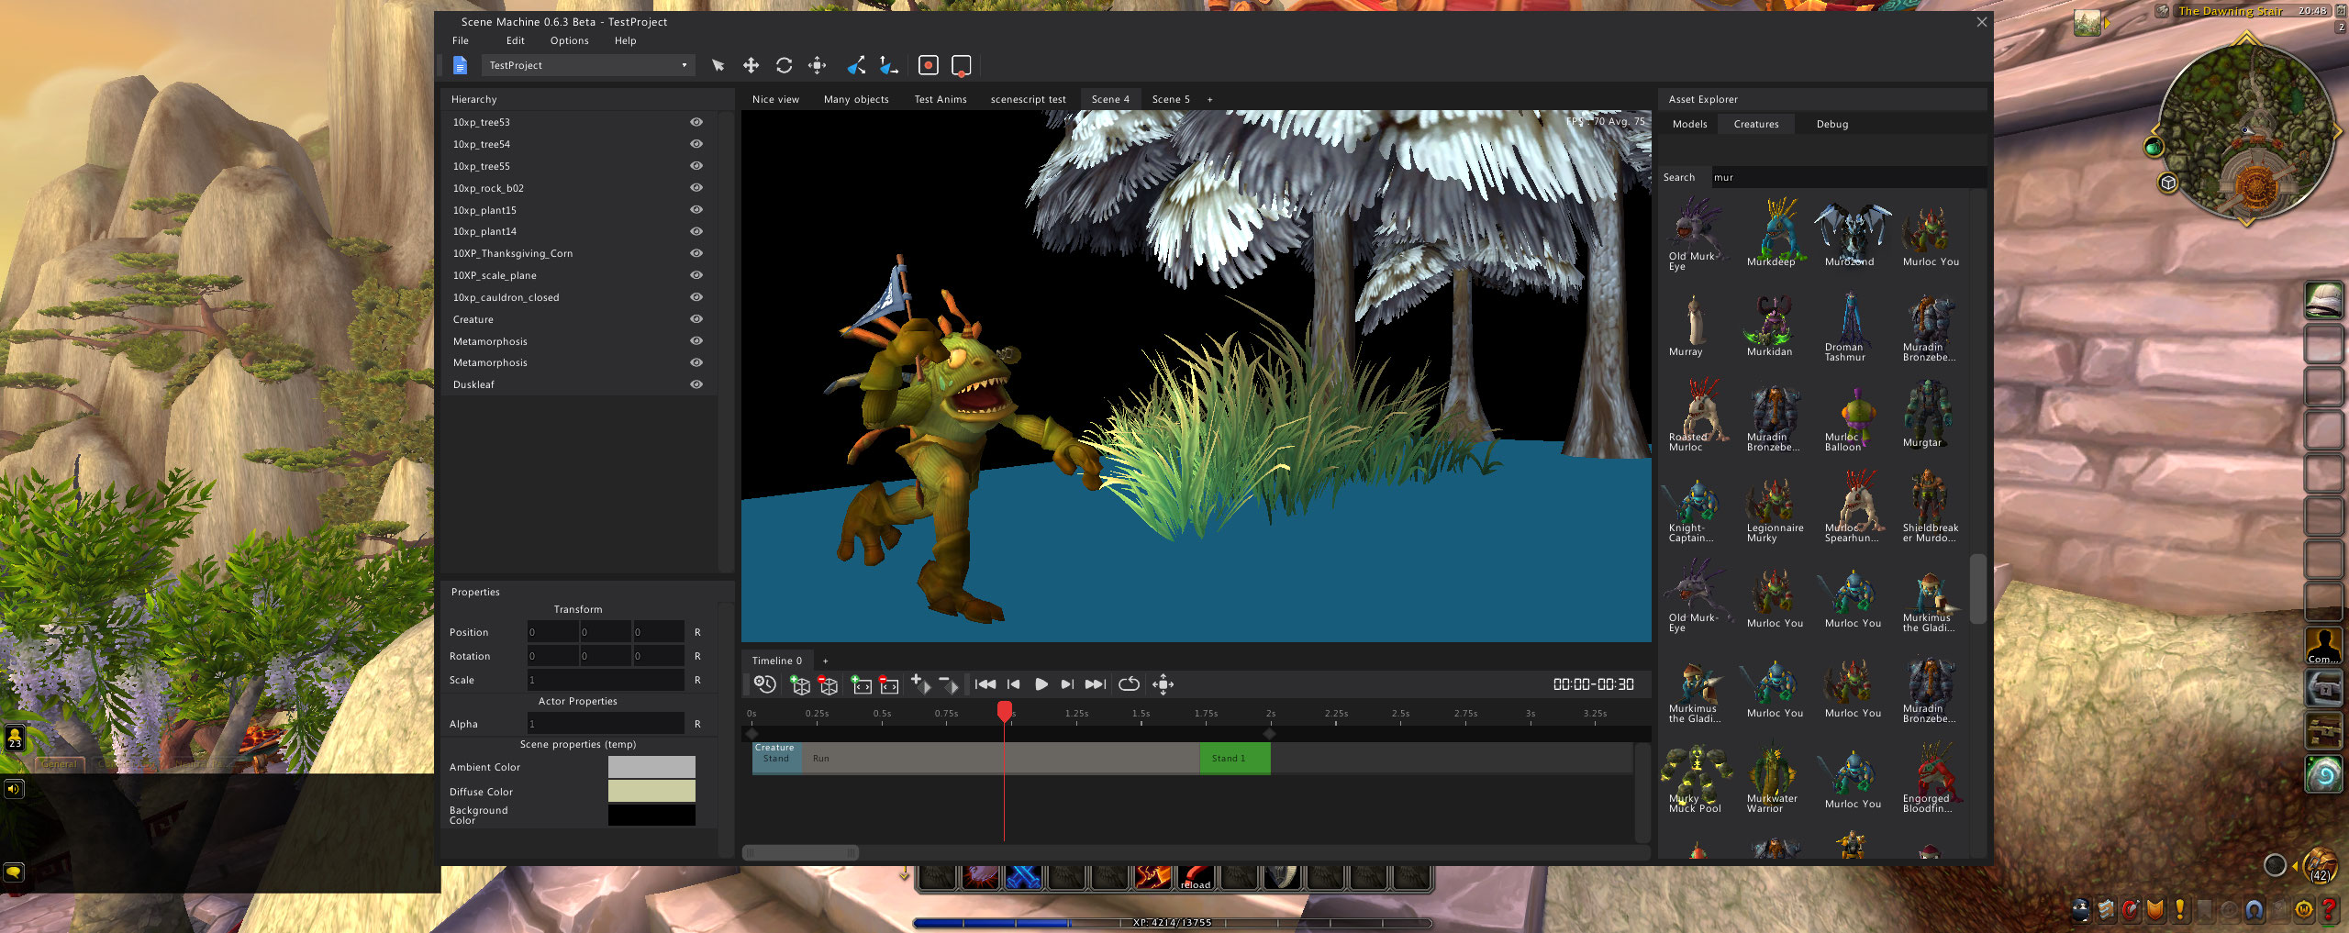Toggle the timeline loop button
The image size is (2349, 933).
pyautogui.click(x=1130, y=684)
